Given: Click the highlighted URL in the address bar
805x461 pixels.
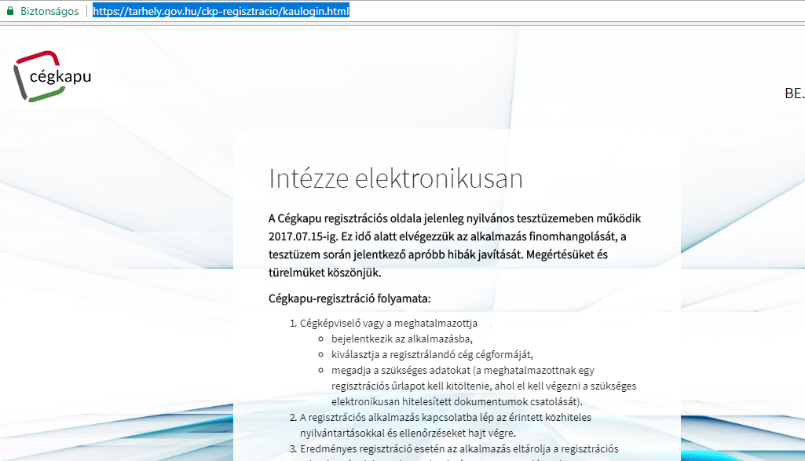Looking at the screenshot, I should click(221, 12).
